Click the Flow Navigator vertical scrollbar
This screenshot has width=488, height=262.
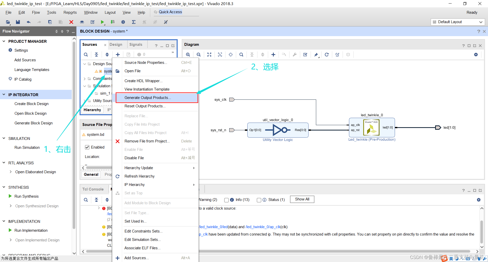(74, 135)
